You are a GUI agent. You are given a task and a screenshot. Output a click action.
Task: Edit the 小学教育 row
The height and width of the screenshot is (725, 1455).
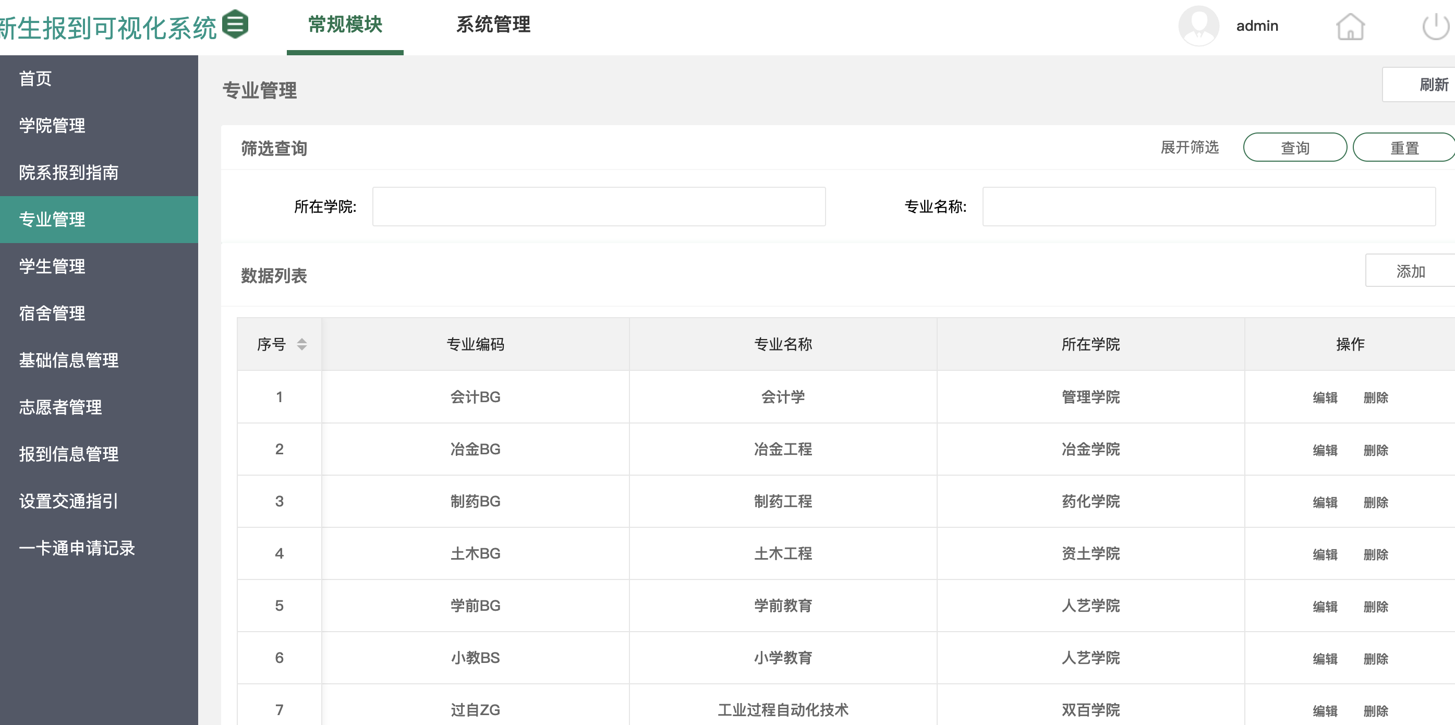1325,658
